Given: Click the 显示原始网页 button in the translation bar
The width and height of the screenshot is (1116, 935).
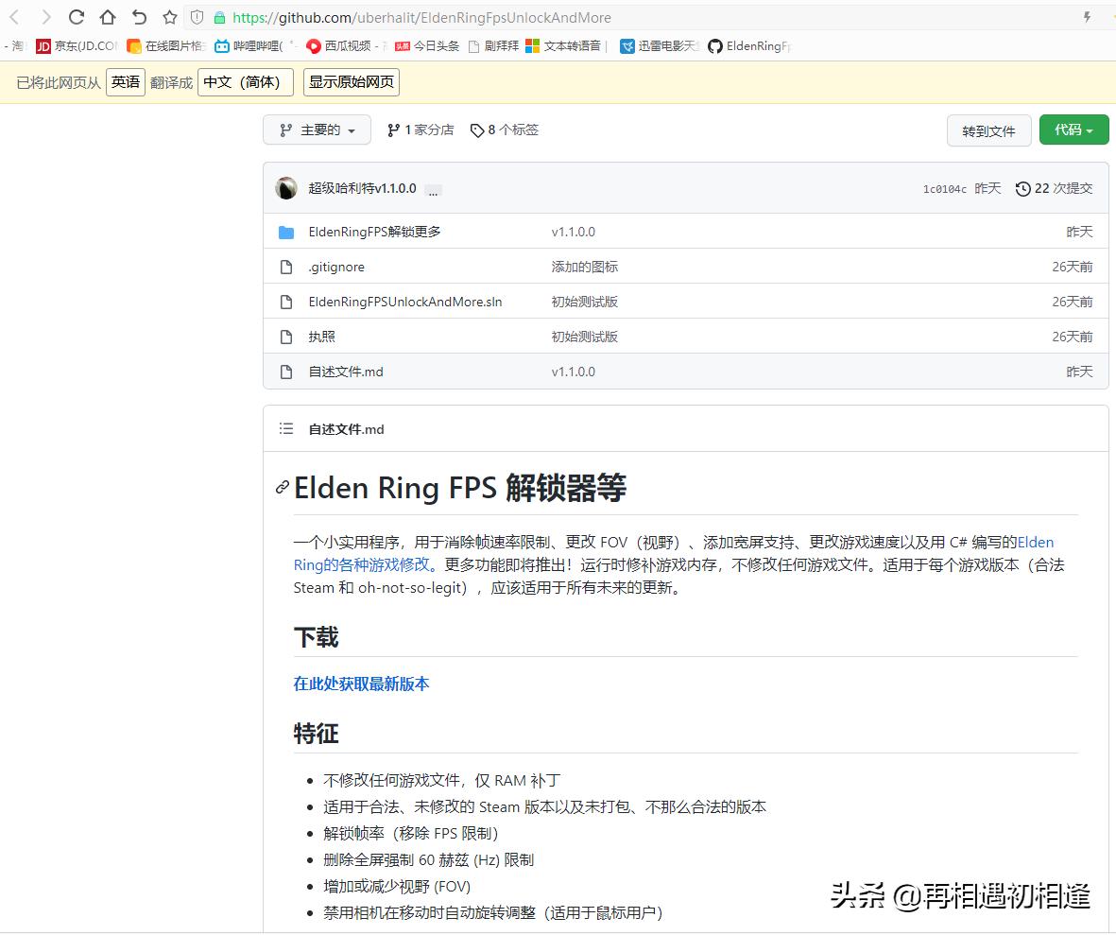Looking at the screenshot, I should (351, 82).
